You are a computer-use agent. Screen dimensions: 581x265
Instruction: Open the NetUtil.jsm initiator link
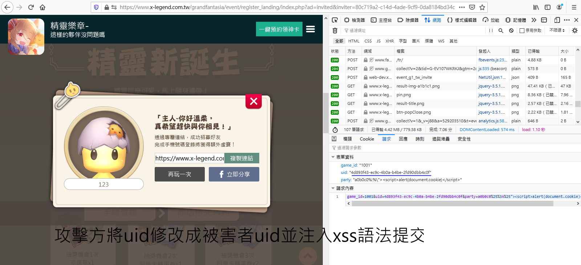(492, 77)
